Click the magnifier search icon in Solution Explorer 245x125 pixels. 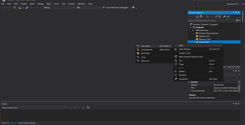tap(237, 20)
